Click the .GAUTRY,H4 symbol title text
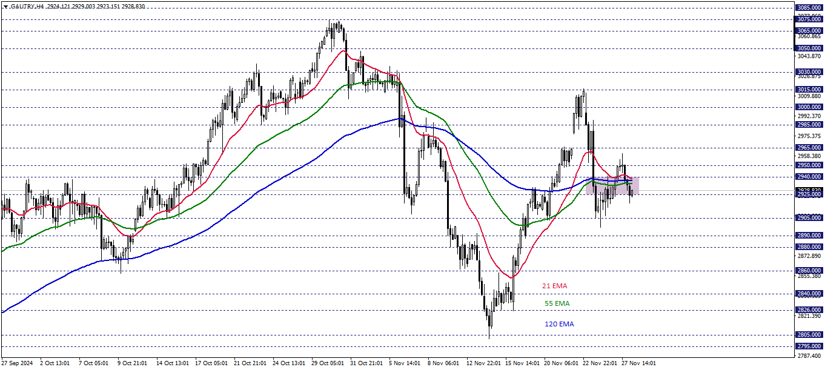The image size is (825, 370). pos(26,6)
